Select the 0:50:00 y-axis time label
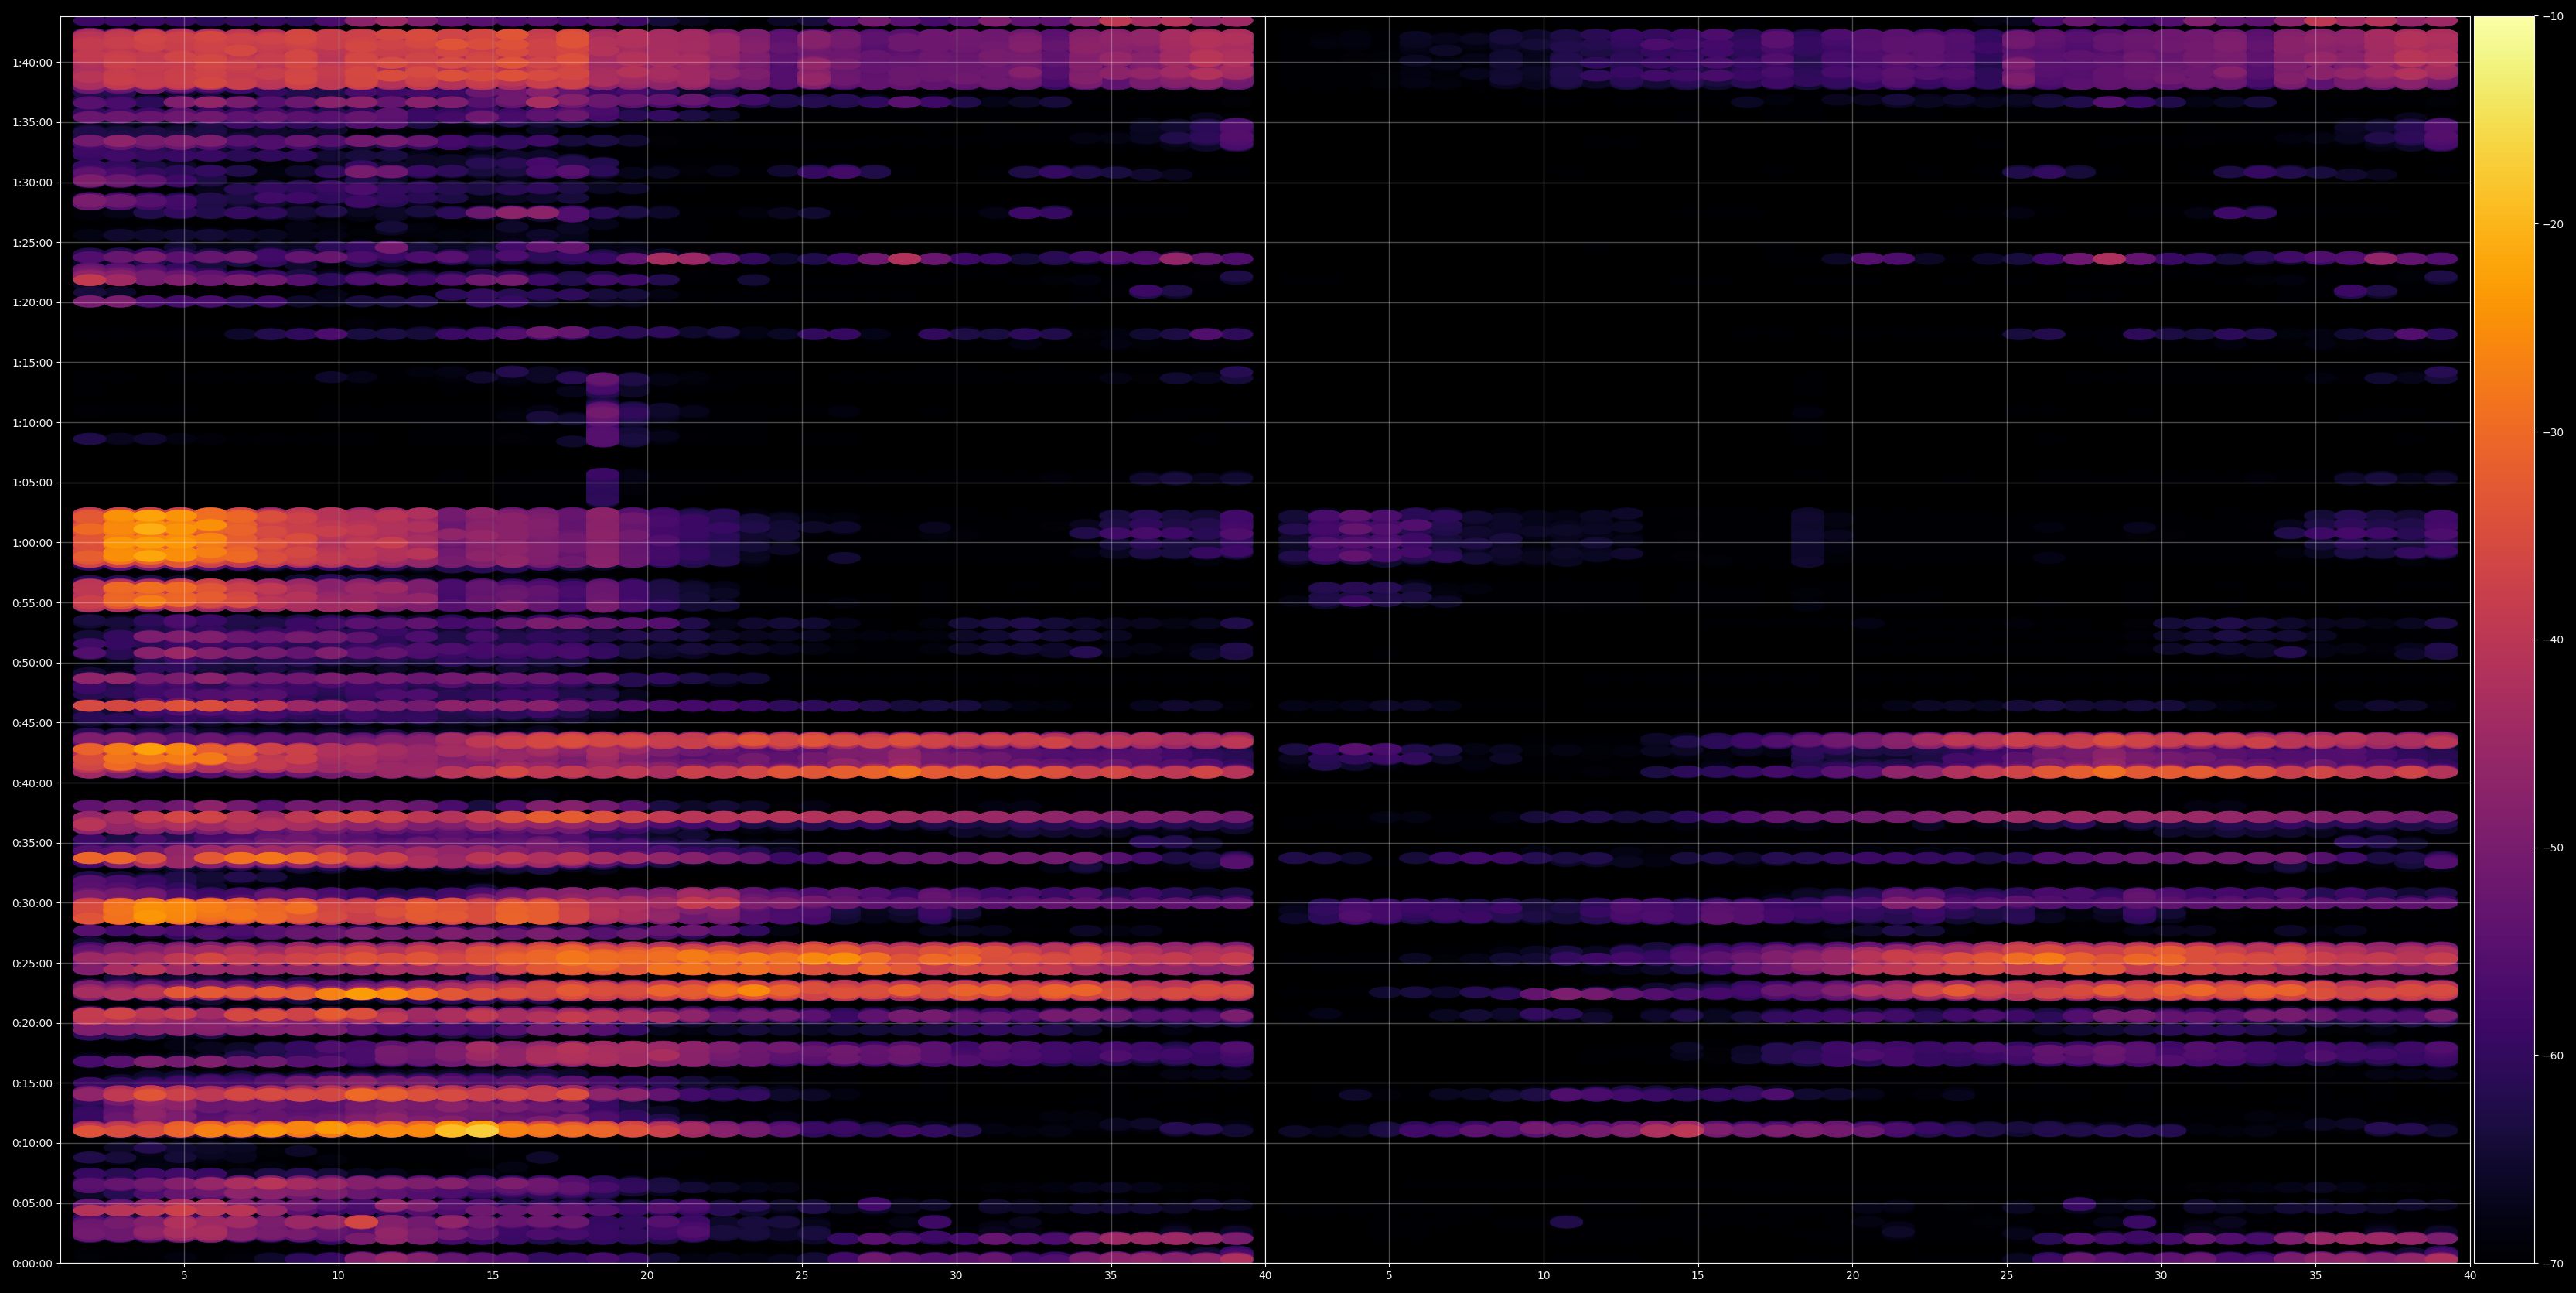Image resolution: width=2576 pixels, height=1293 pixels. coord(32,663)
